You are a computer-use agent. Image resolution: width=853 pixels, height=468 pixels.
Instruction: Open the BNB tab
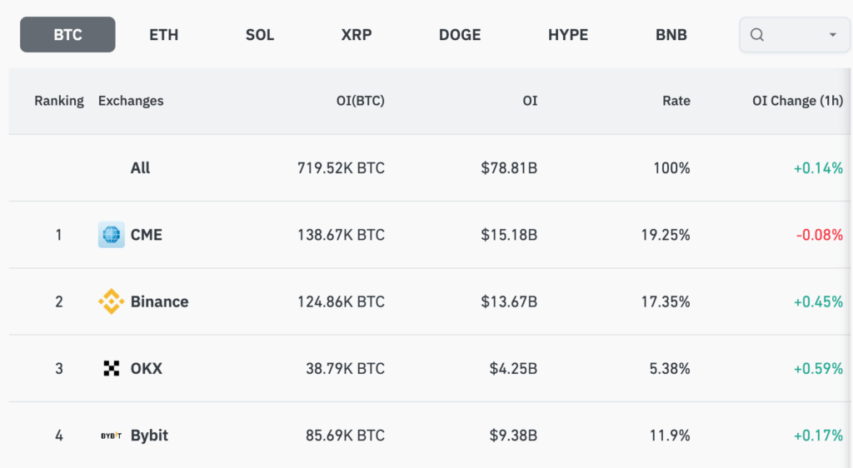click(671, 35)
